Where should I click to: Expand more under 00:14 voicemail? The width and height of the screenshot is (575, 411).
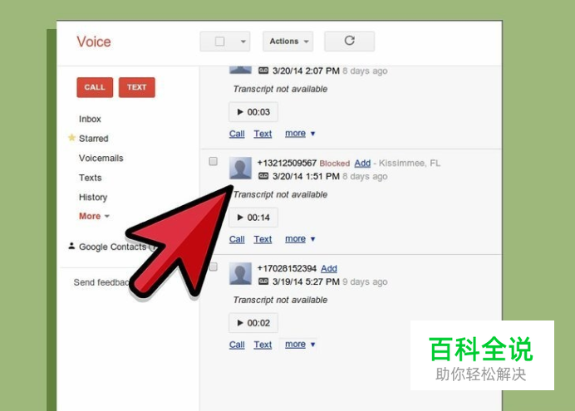300,239
